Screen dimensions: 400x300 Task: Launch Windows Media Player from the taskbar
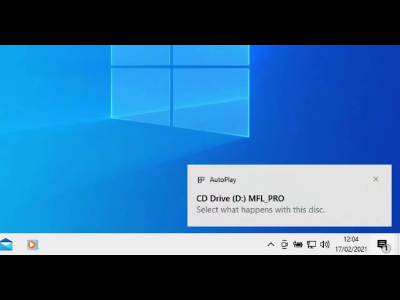coord(32,244)
